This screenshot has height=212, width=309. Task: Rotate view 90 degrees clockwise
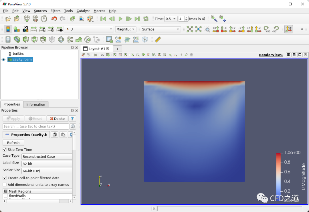pos(267,29)
